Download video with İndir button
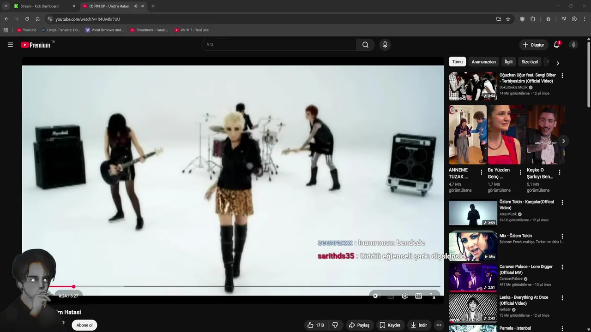 (x=419, y=325)
